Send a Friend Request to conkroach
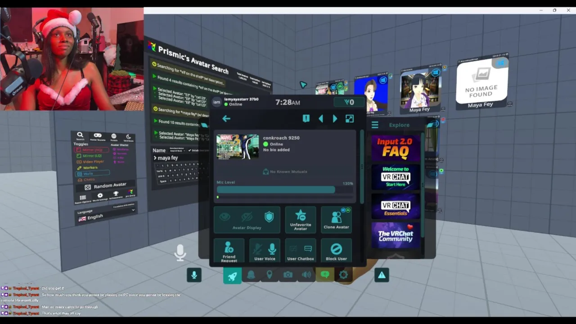The width and height of the screenshot is (576, 324). tap(229, 251)
